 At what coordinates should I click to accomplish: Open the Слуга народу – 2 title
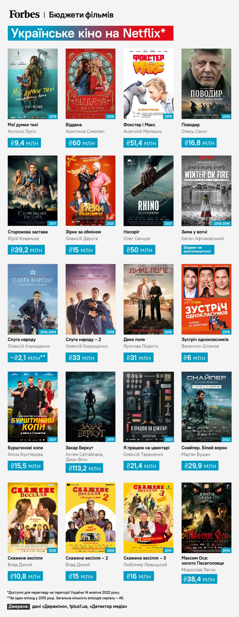tap(83, 339)
